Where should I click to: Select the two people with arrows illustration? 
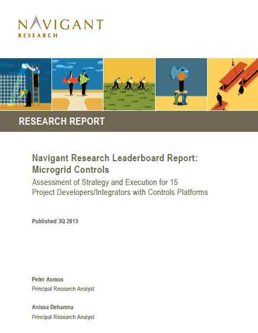78,84
